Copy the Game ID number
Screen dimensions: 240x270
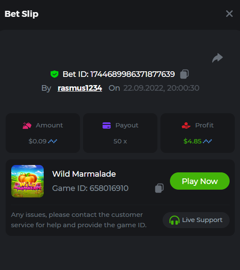tap(159, 188)
